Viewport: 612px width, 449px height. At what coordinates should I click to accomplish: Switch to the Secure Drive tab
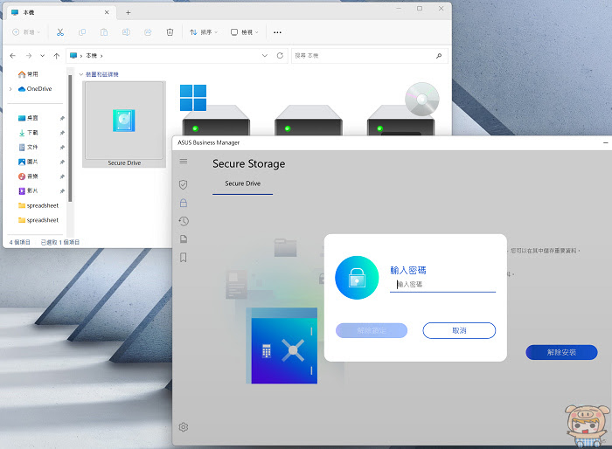(x=242, y=183)
